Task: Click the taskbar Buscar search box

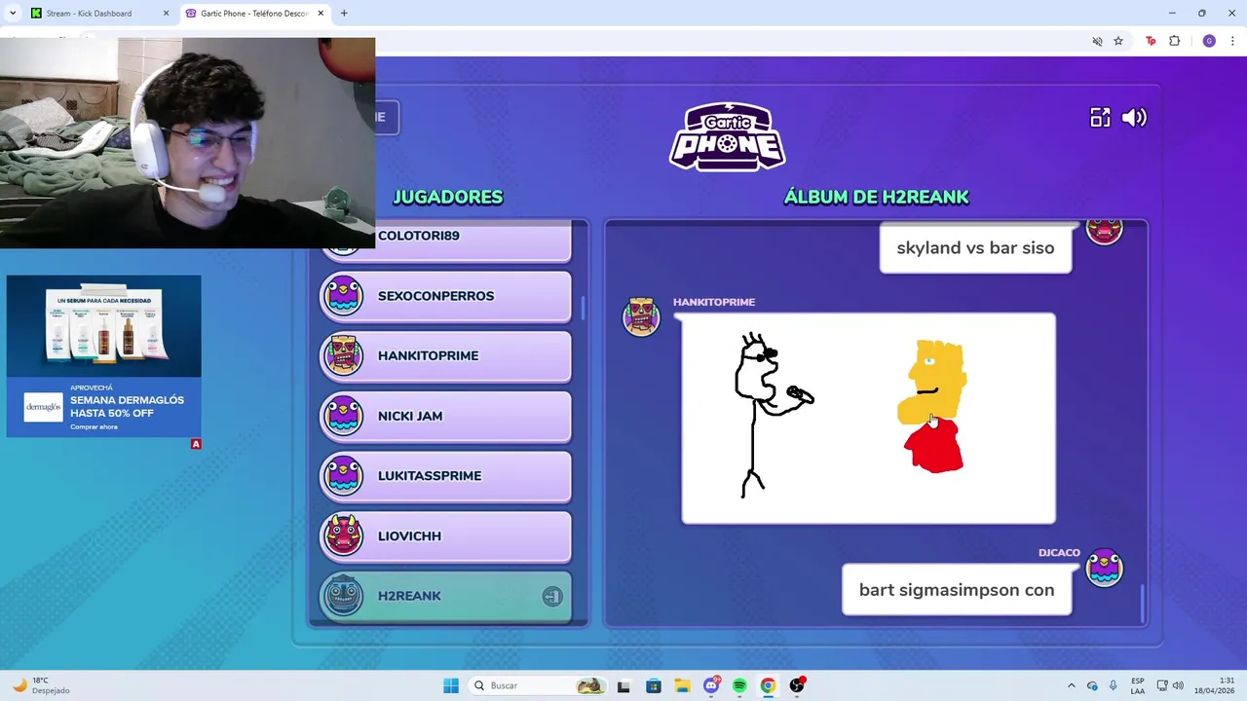Action: (x=538, y=685)
